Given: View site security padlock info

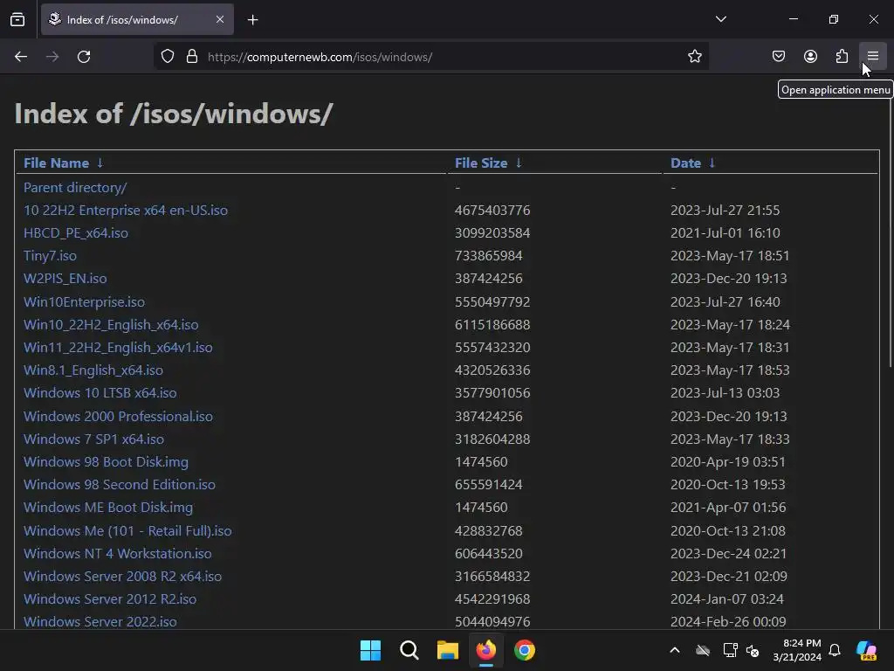Looking at the screenshot, I should (x=192, y=57).
